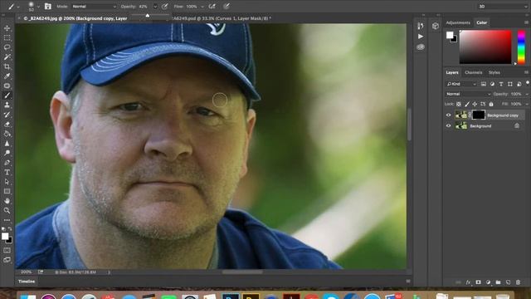Filter layers for adjustment layers

(x=492, y=84)
